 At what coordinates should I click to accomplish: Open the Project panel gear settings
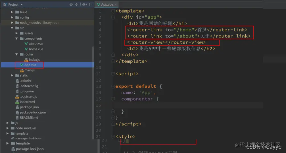point(84,4)
